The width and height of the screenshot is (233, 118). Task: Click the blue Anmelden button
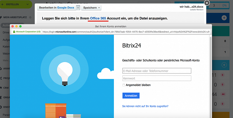pyautogui.click(x=131, y=96)
